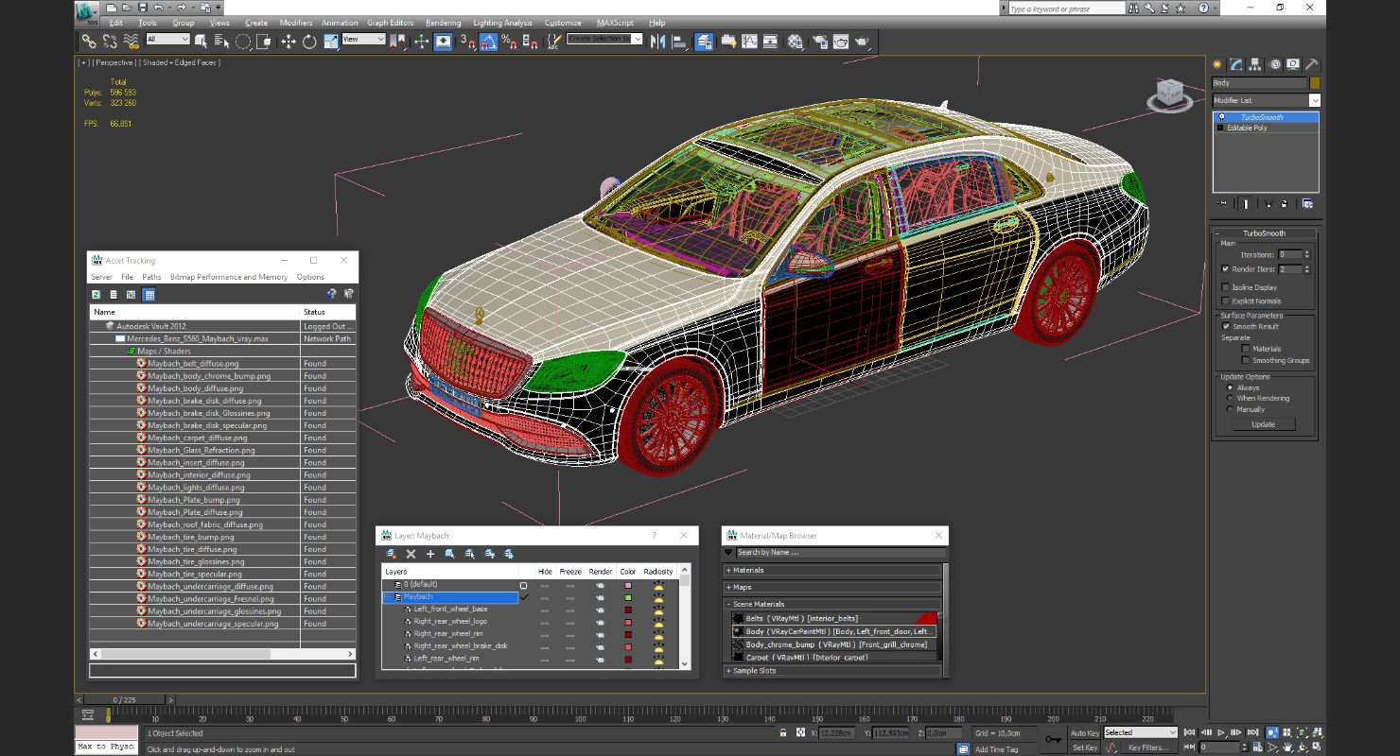Click Add new layer plus icon
The image size is (1400, 756).
[430, 554]
